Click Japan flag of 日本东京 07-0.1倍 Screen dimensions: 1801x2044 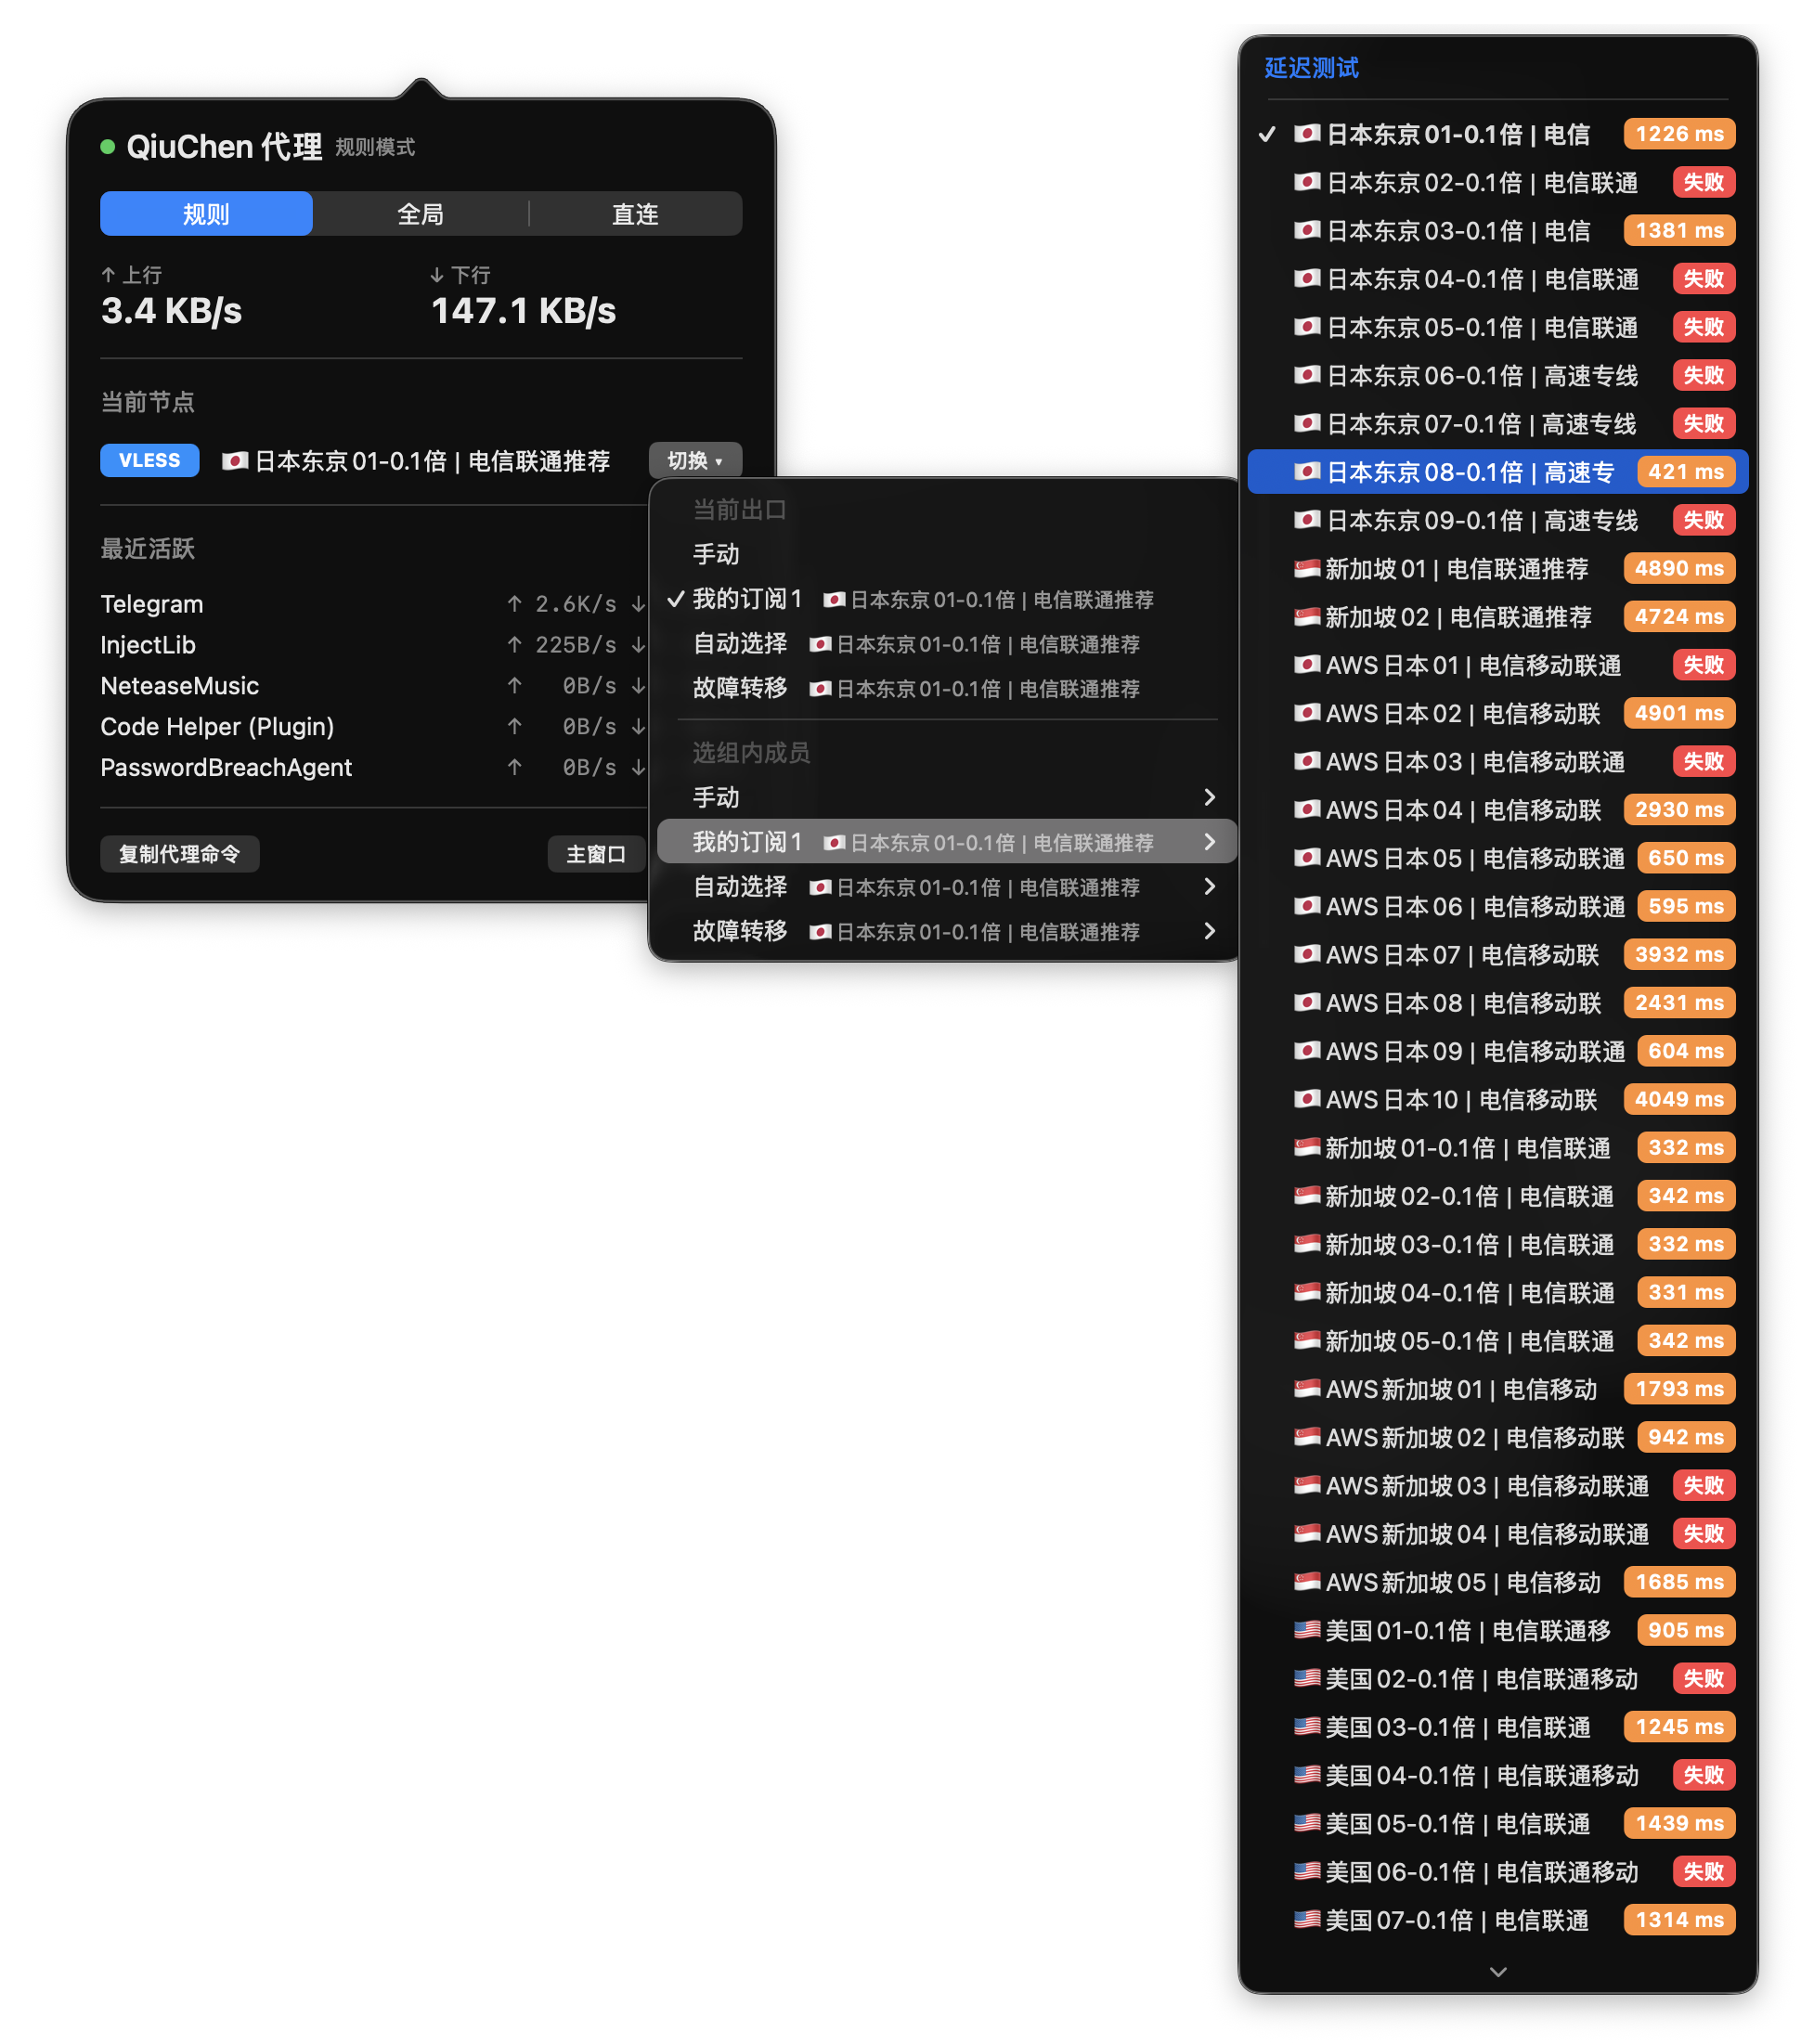[x=1307, y=423]
